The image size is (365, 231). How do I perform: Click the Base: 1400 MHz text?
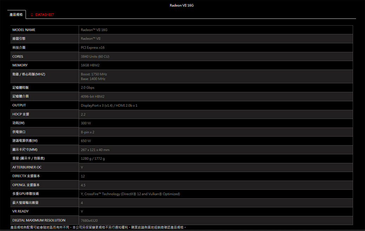[93, 79]
